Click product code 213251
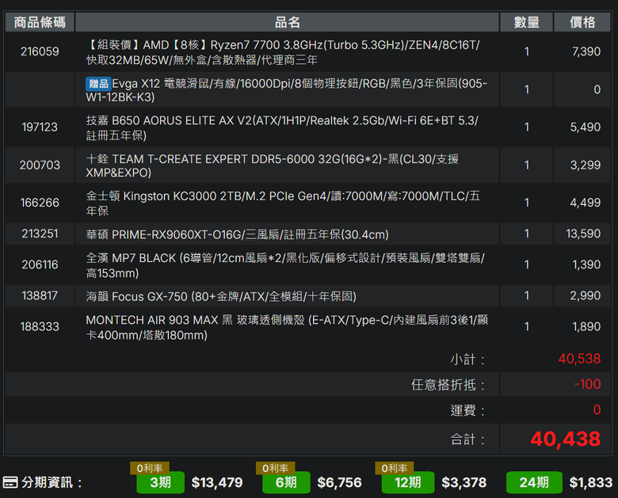Image resolution: width=618 pixels, height=498 pixels. [x=40, y=234]
